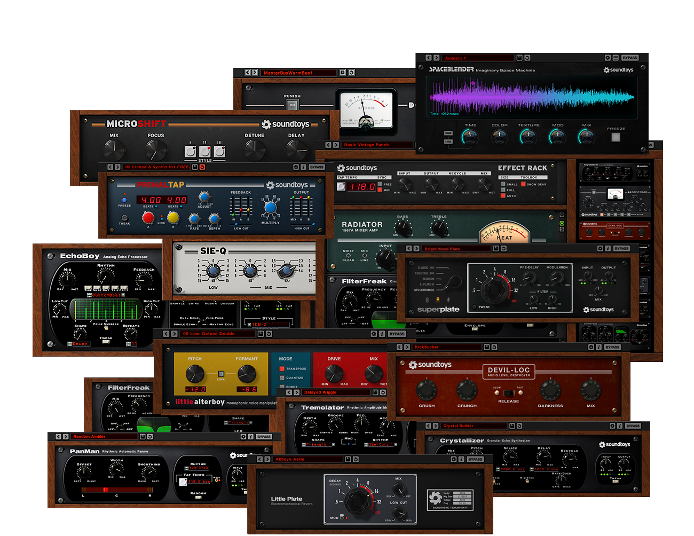The width and height of the screenshot is (694, 536).
Task: Go to previous preset above Little AlterBoy
Action: point(165,334)
